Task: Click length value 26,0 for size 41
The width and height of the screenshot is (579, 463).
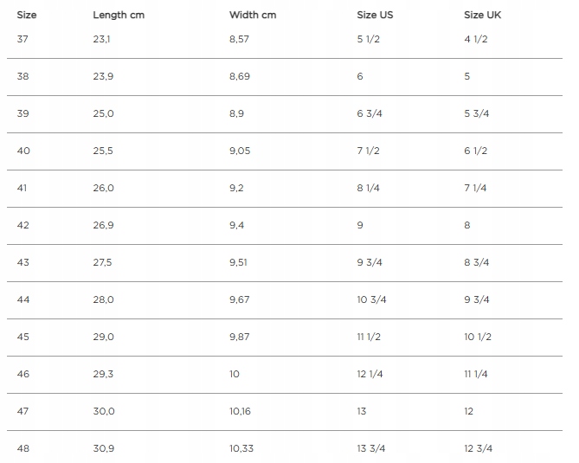Action: (103, 188)
